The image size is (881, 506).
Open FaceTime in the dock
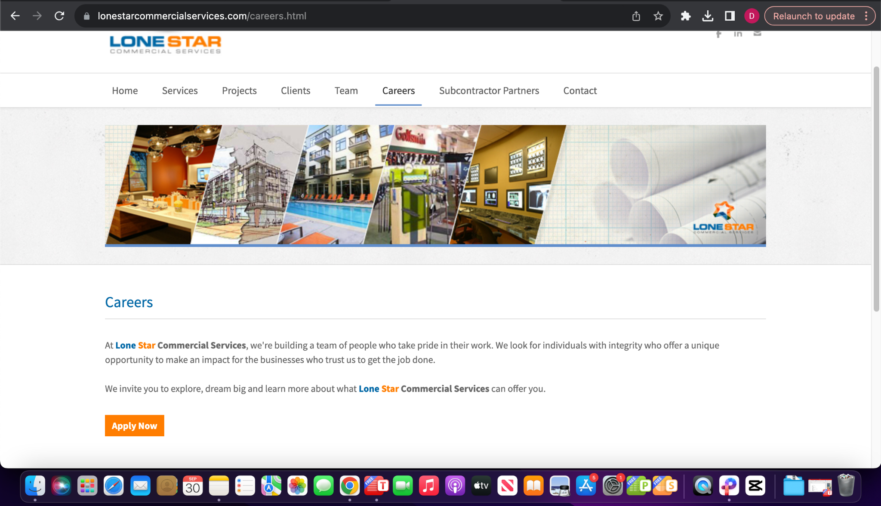403,486
